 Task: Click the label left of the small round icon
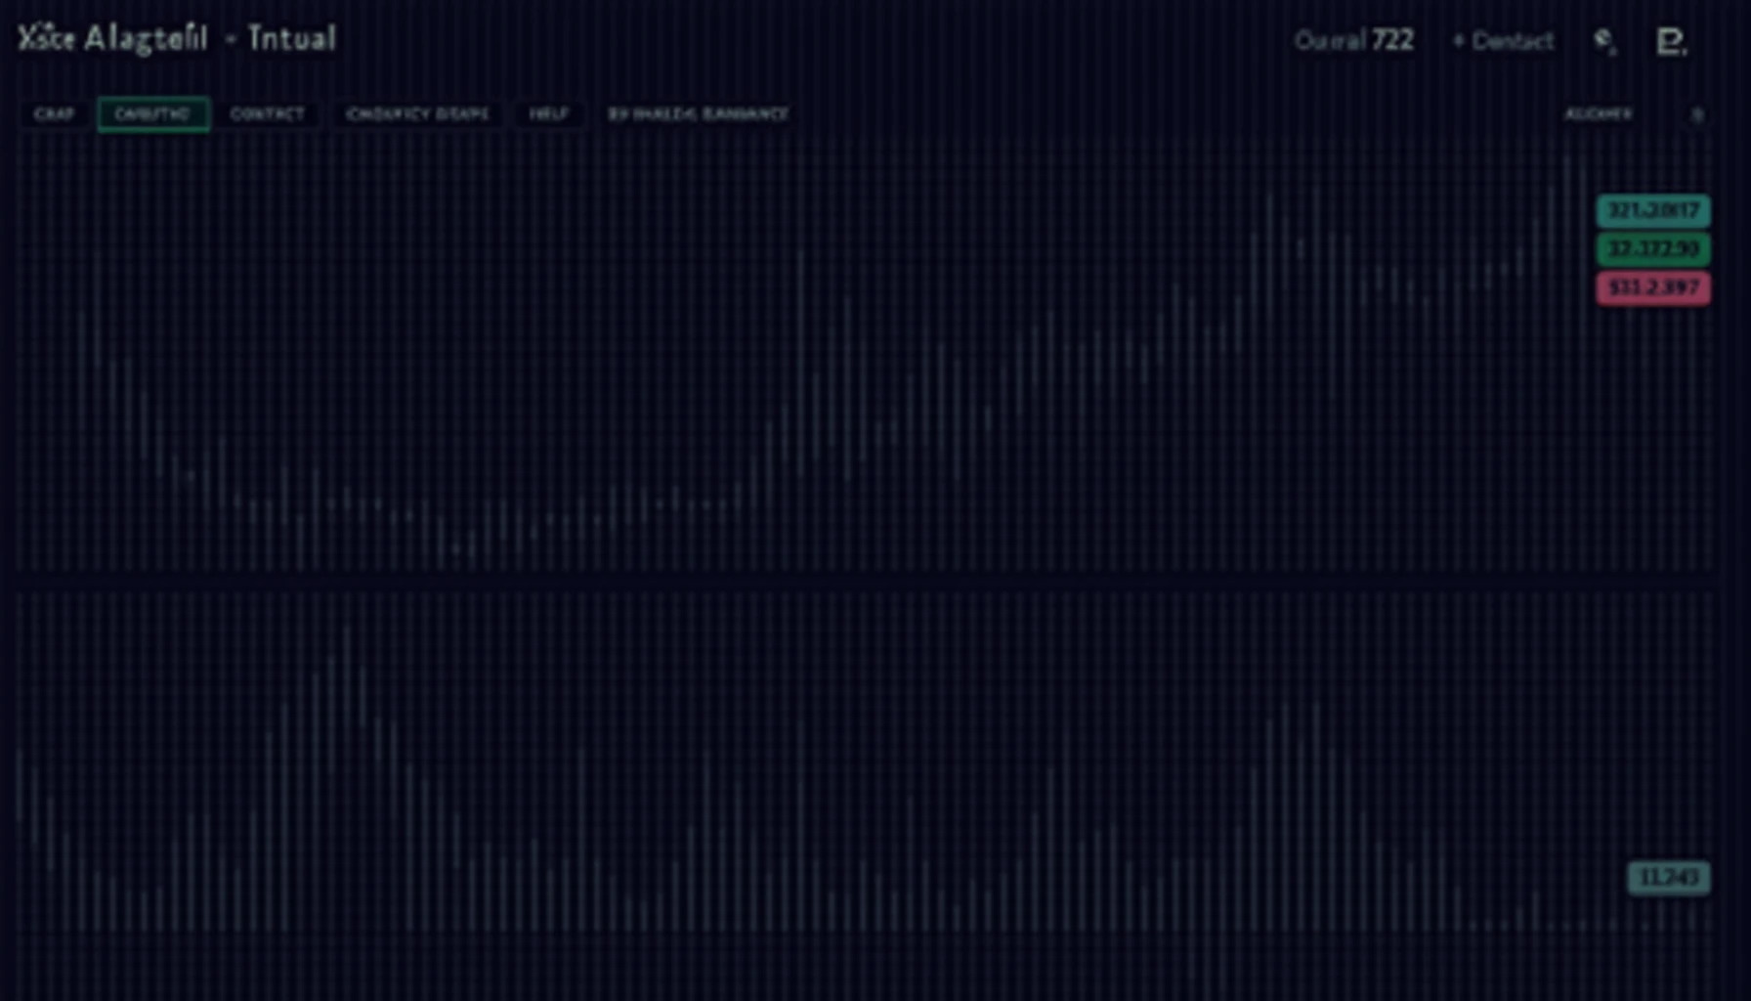pyautogui.click(x=1599, y=114)
